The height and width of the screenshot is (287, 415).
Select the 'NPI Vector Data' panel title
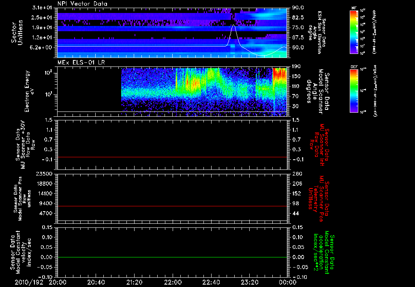click(82, 4)
